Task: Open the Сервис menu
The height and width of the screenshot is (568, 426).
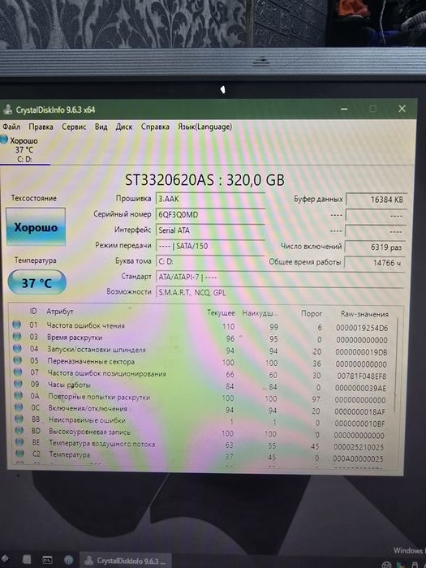Action: tap(74, 127)
